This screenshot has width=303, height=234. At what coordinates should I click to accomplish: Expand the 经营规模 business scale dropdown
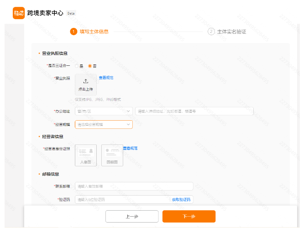[x=103, y=124]
